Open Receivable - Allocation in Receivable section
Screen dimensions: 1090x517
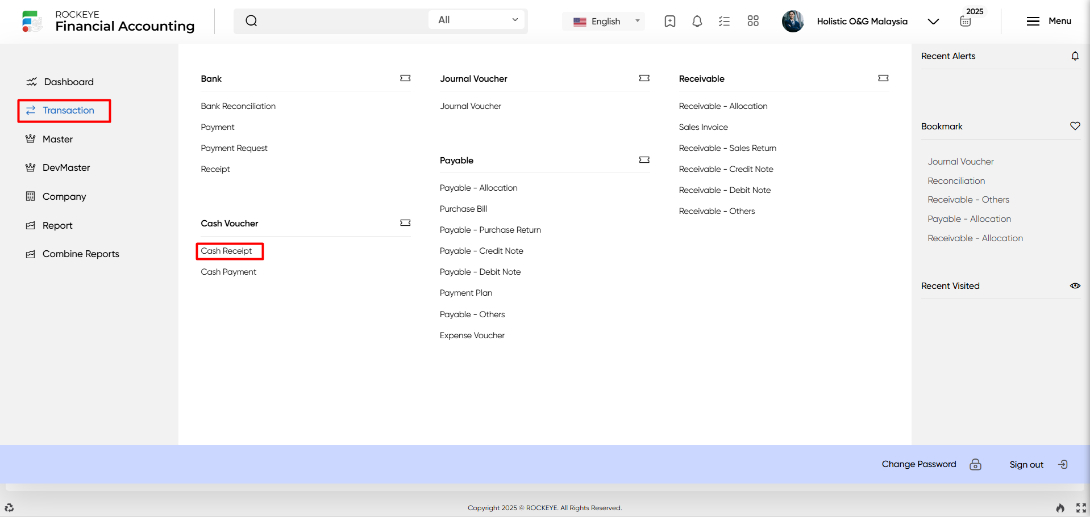click(723, 106)
